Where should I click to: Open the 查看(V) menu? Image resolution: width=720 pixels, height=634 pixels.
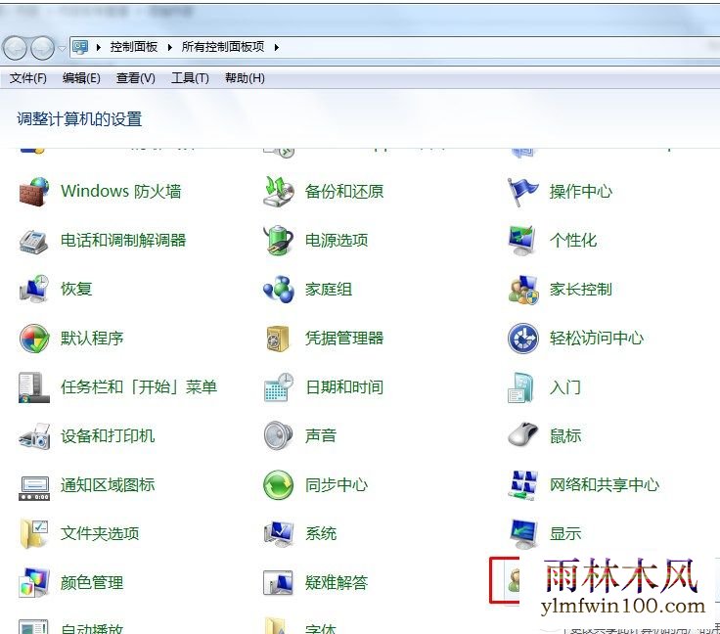135,78
